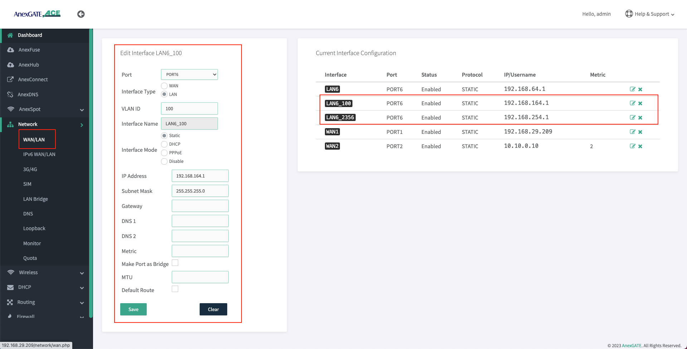This screenshot has width=687, height=349.
Task: Click the edit pencil icon for LAN6_100
Action: (x=632, y=103)
